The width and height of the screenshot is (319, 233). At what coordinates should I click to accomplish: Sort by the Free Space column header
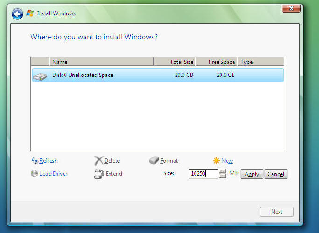pos(216,62)
